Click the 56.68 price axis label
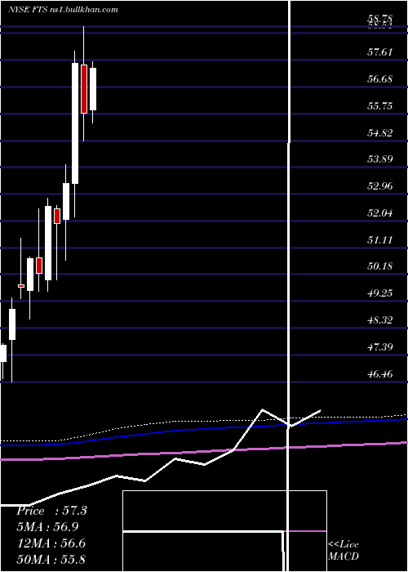 [x=379, y=79]
